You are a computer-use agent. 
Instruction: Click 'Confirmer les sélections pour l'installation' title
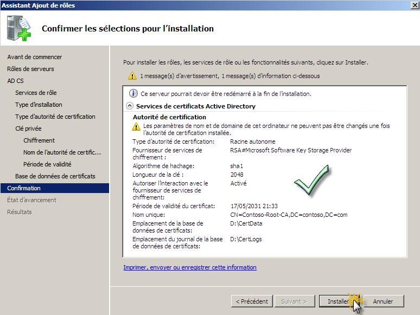(128, 28)
